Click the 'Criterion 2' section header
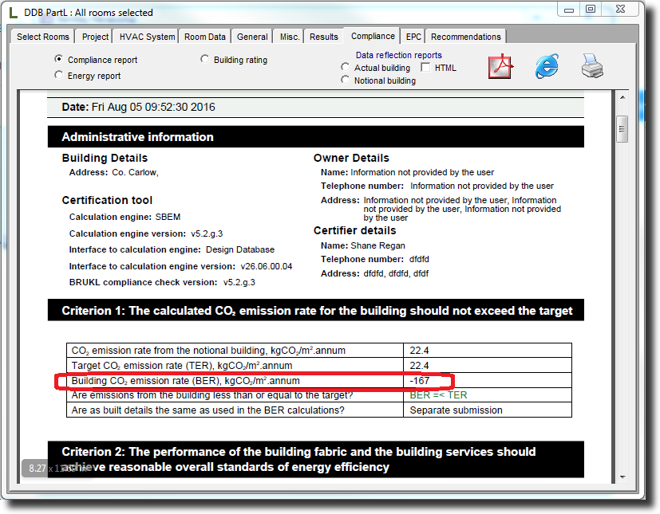 pos(316,459)
